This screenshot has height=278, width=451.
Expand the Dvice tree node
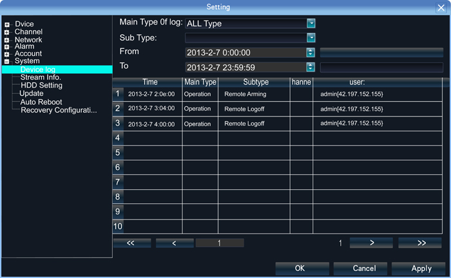click(7, 24)
